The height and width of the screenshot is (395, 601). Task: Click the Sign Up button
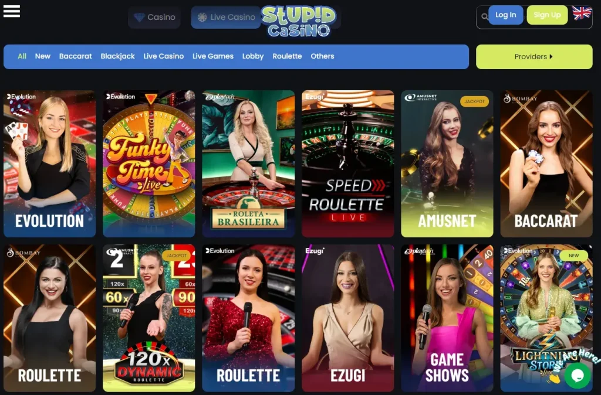547,15
